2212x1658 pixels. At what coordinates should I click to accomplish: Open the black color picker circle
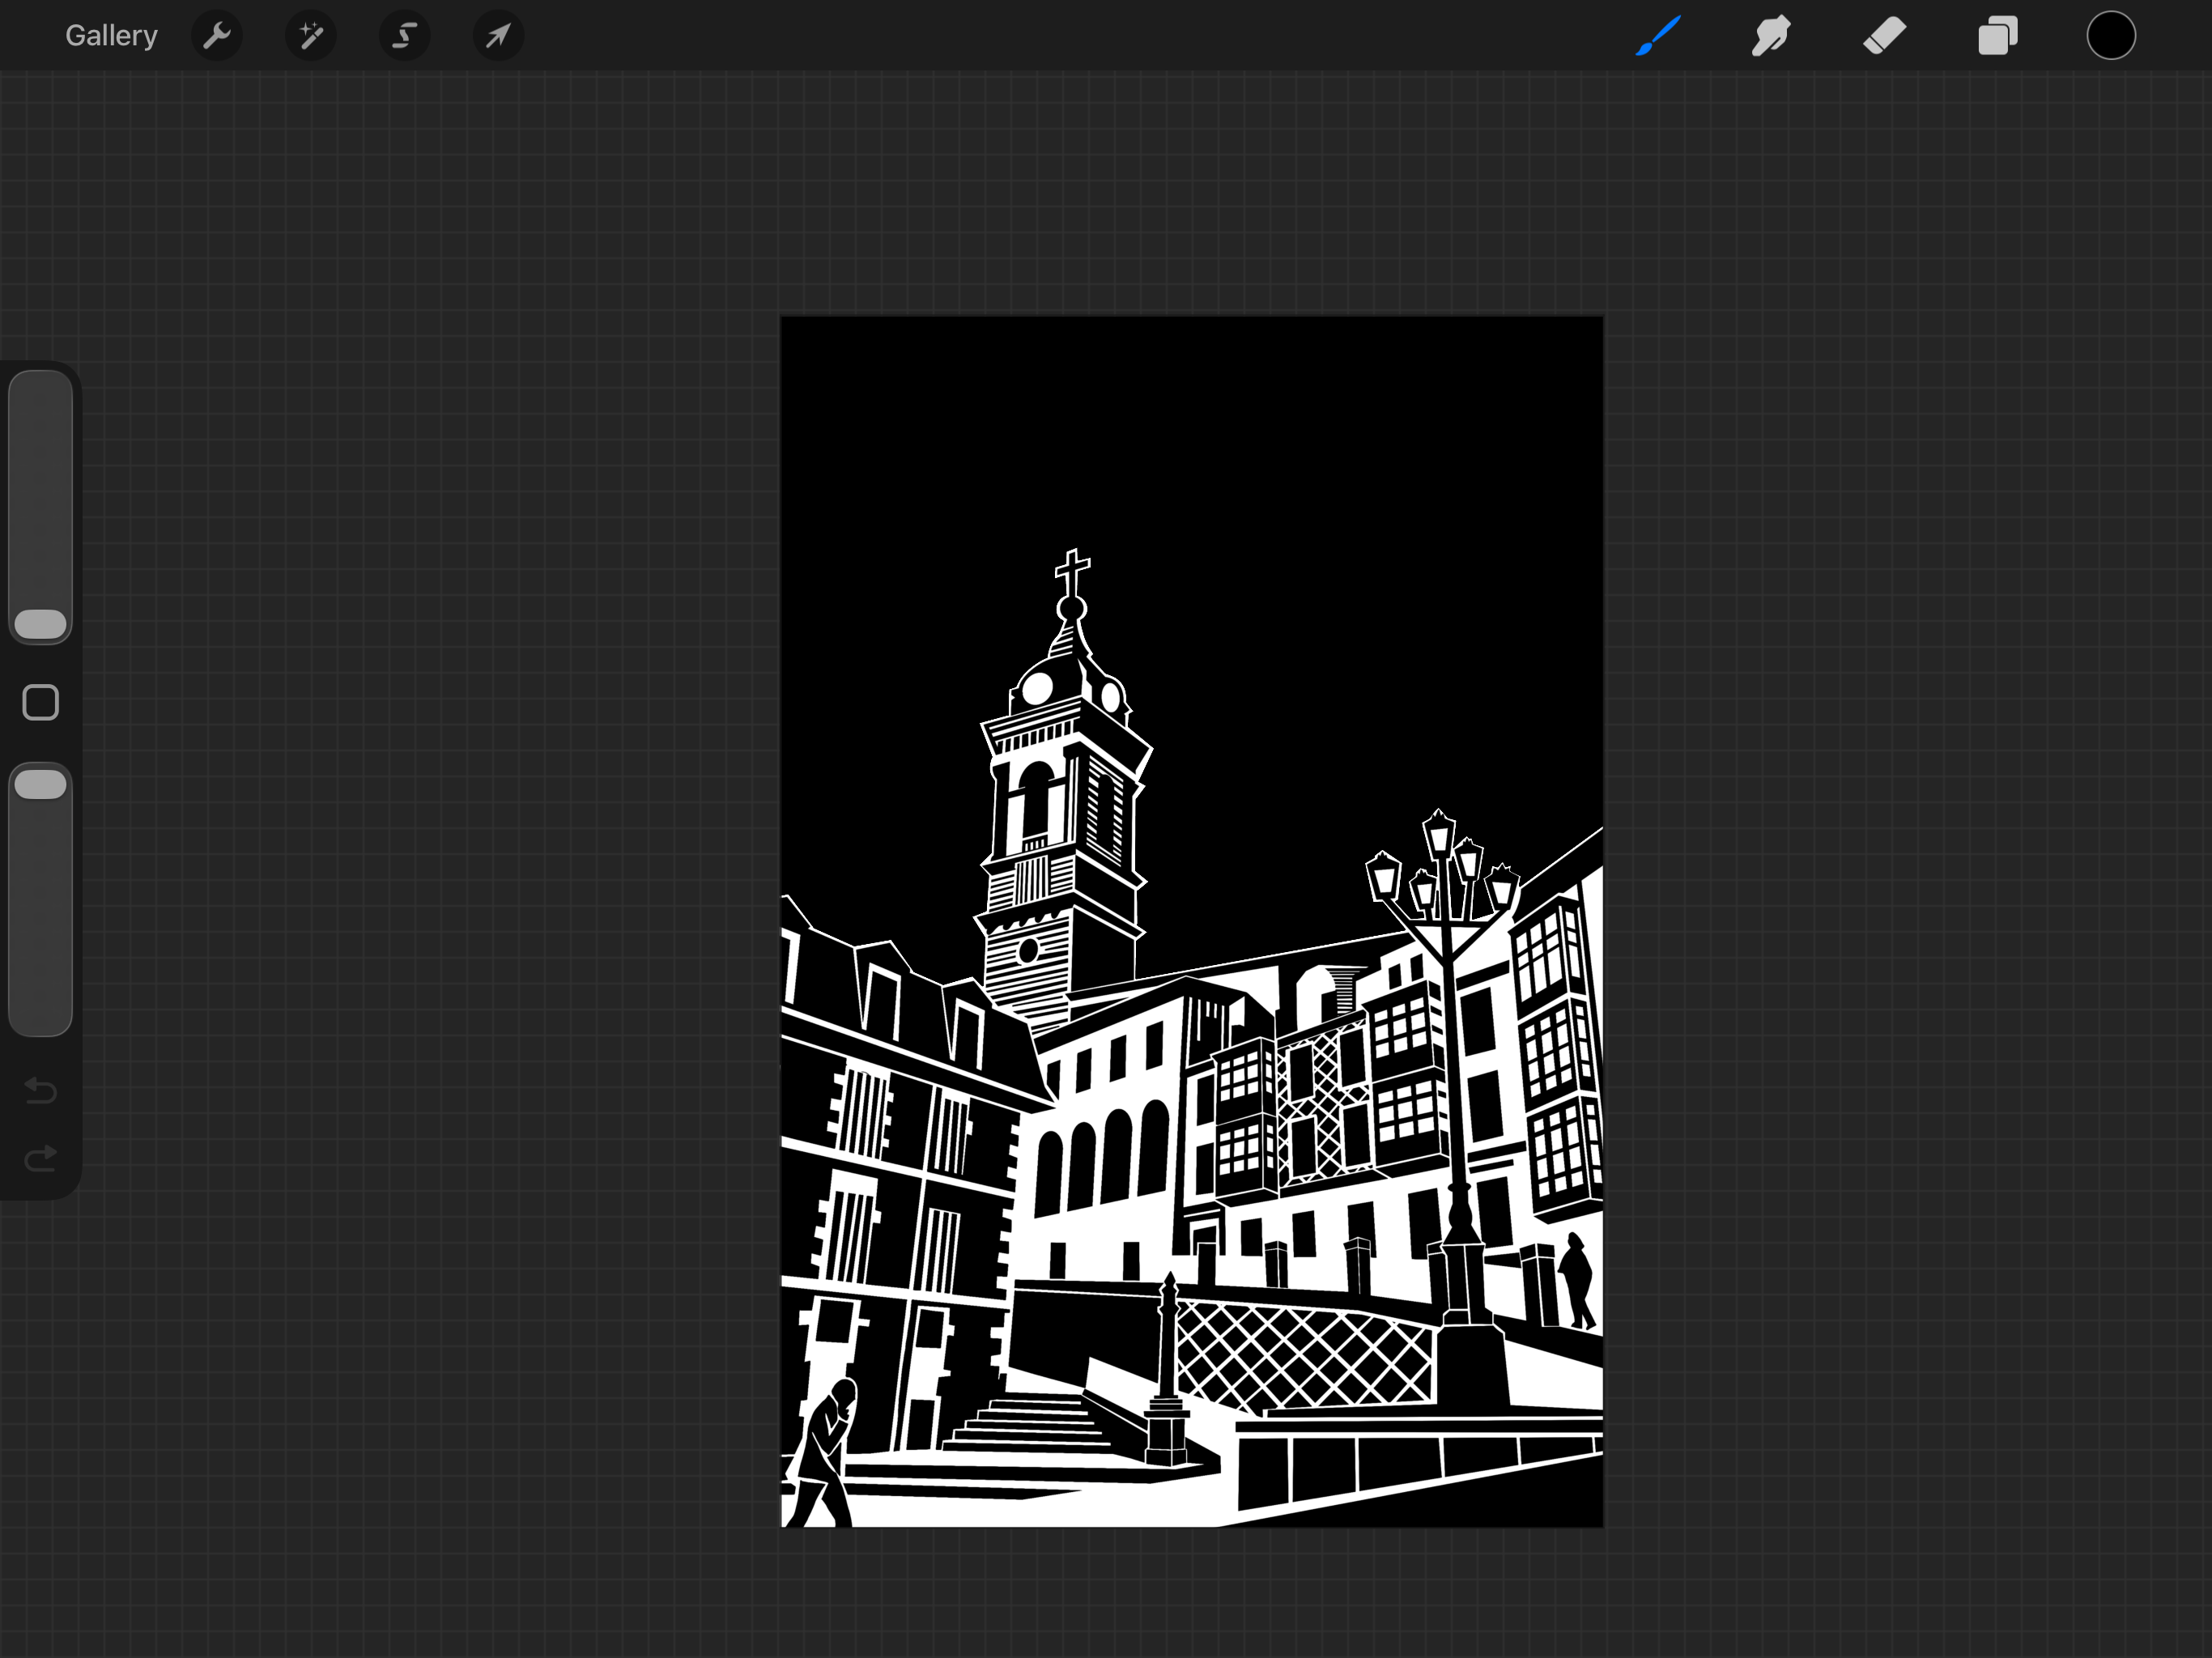click(x=2111, y=36)
